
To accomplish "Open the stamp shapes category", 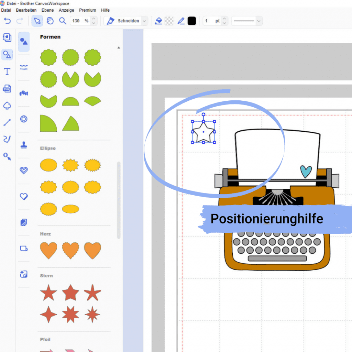I will tap(24, 145).
